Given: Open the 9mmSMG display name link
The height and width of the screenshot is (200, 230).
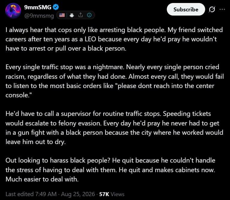Looking at the screenshot, I should click(x=38, y=7).
